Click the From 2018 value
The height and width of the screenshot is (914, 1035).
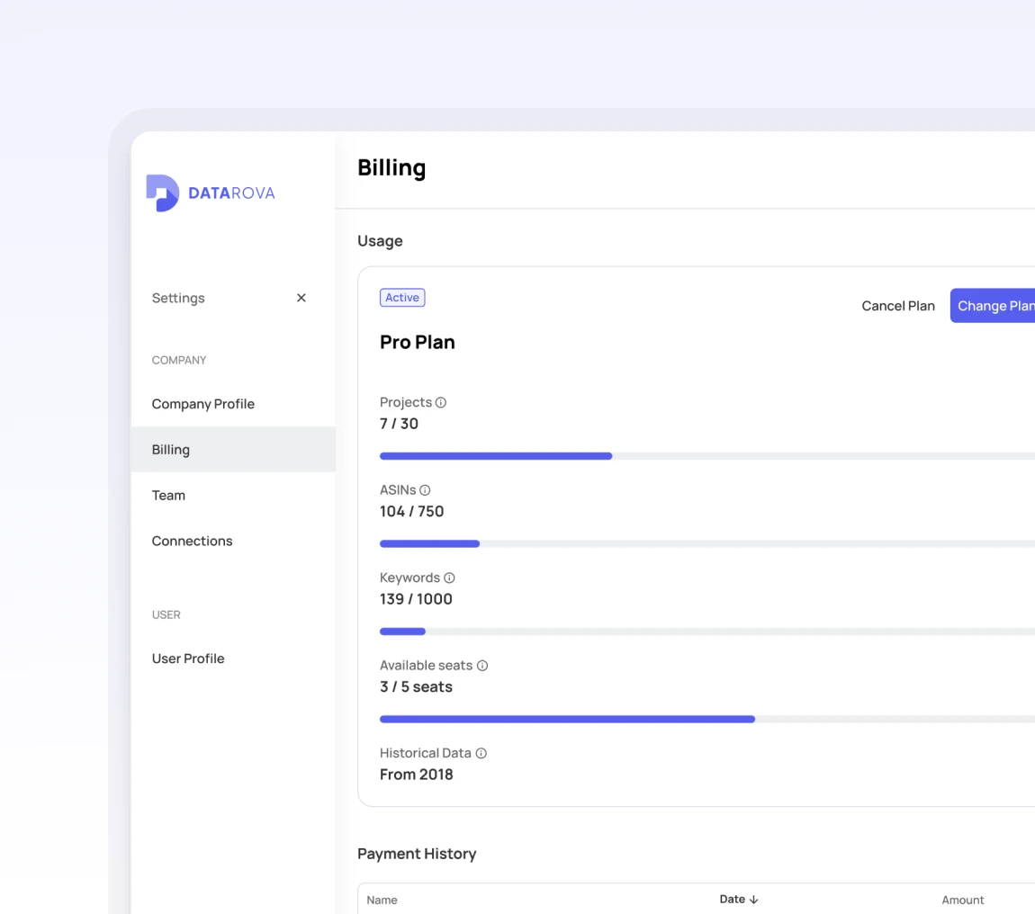[416, 775]
